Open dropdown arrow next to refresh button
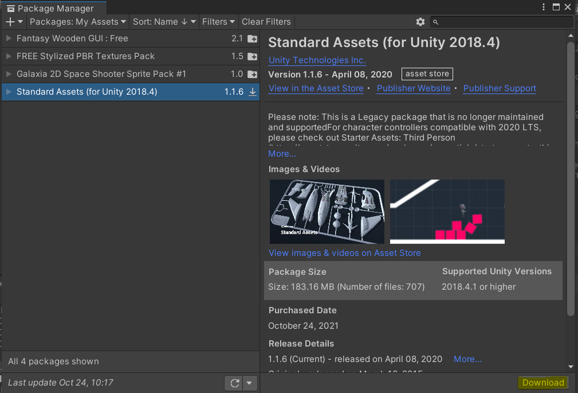Viewport: 578px width, 393px height. coord(249,383)
